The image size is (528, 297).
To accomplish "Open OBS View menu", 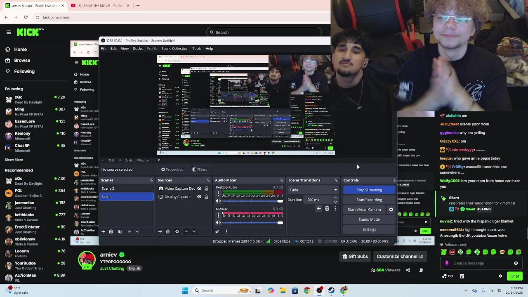I will pos(125,49).
